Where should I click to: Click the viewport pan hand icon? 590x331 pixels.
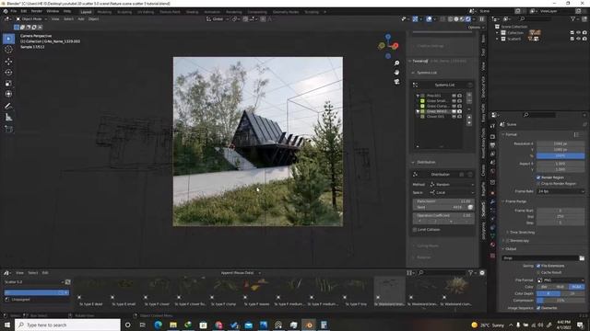396,73
